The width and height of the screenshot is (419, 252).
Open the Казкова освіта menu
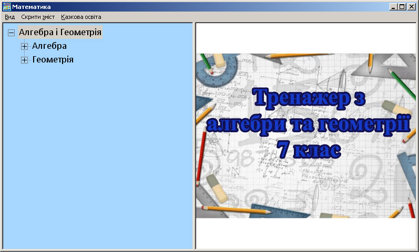click(81, 17)
